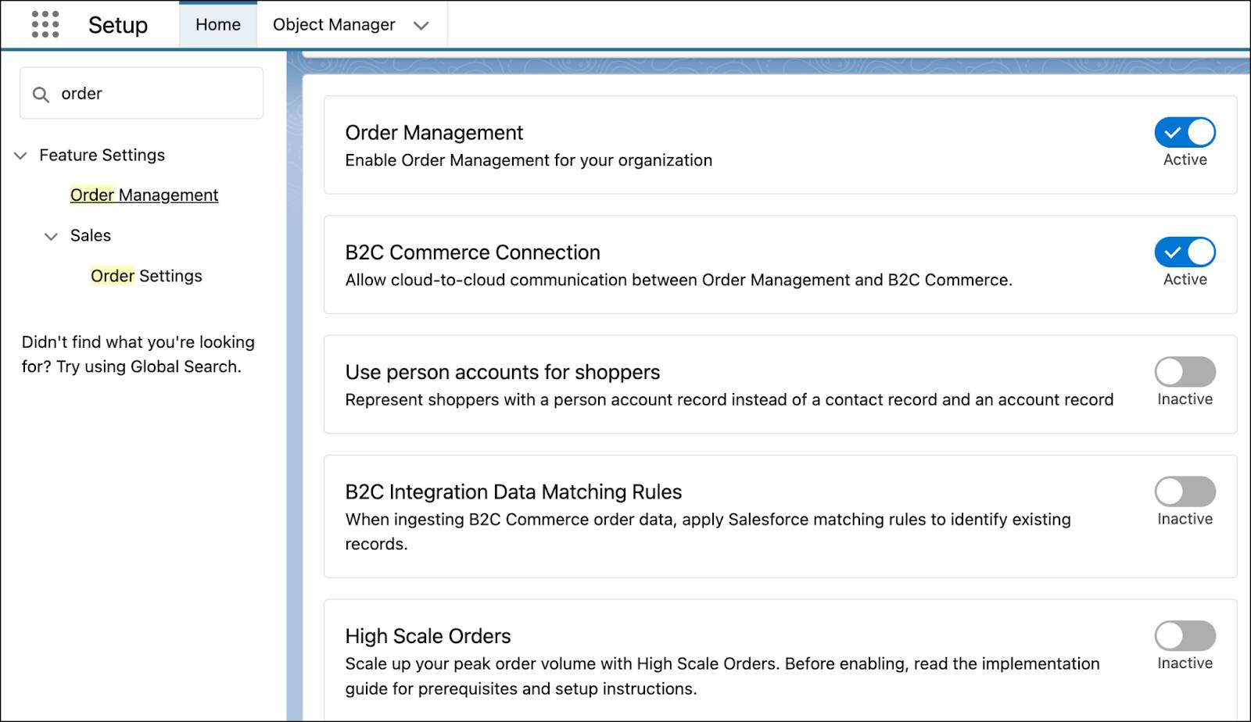Click the High Scale Orders heading
Image resolution: width=1251 pixels, height=722 pixels.
coord(428,636)
